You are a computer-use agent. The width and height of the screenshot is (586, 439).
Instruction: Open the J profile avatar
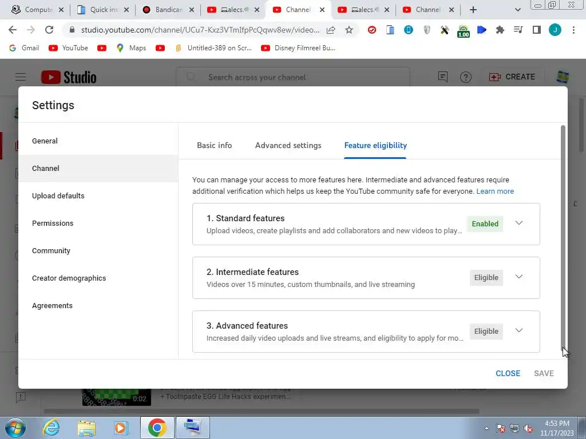pos(555,30)
